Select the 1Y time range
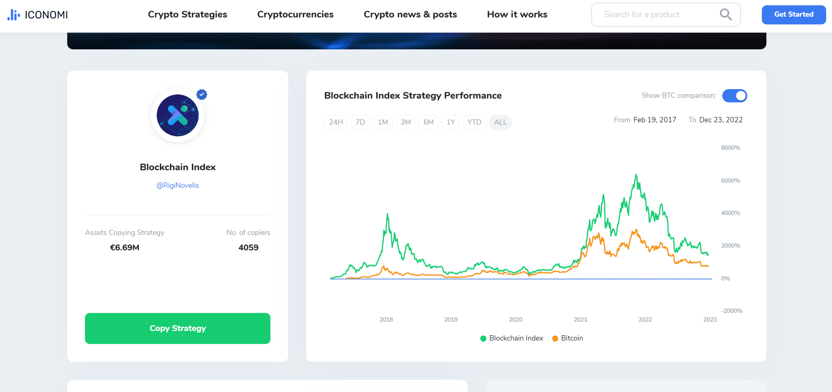Image resolution: width=832 pixels, height=392 pixels. coord(450,122)
